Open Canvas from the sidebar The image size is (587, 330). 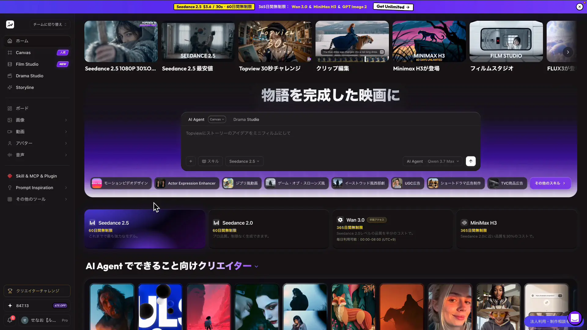(x=37, y=53)
